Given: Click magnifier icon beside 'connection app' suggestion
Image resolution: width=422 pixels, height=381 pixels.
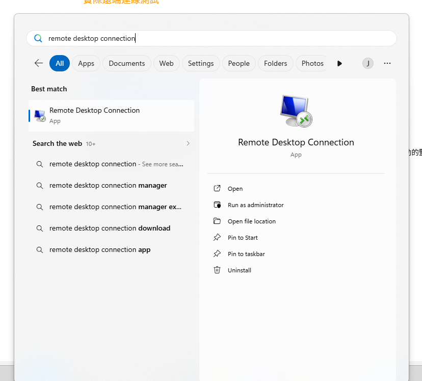Looking at the screenshot, I should click(x=40, y=250).
